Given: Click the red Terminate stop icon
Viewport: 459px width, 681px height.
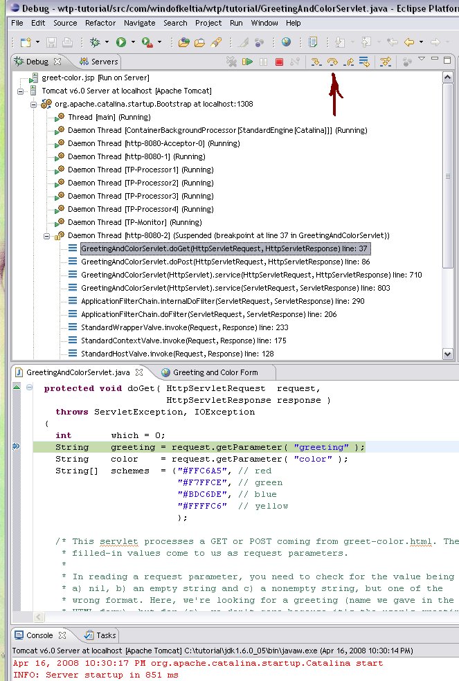Looking at the screenshot, I should point(279,62).
